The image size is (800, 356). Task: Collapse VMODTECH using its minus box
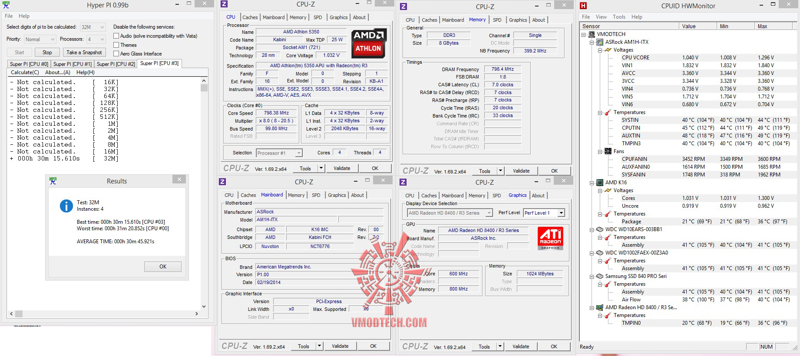(584, 35)
